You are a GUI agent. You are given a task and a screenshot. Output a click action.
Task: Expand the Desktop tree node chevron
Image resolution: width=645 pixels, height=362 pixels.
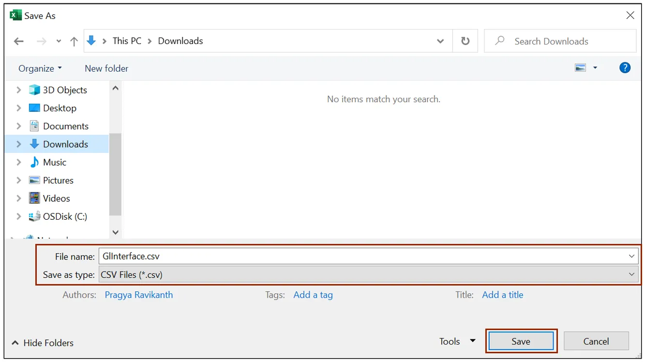pos(19,108)
